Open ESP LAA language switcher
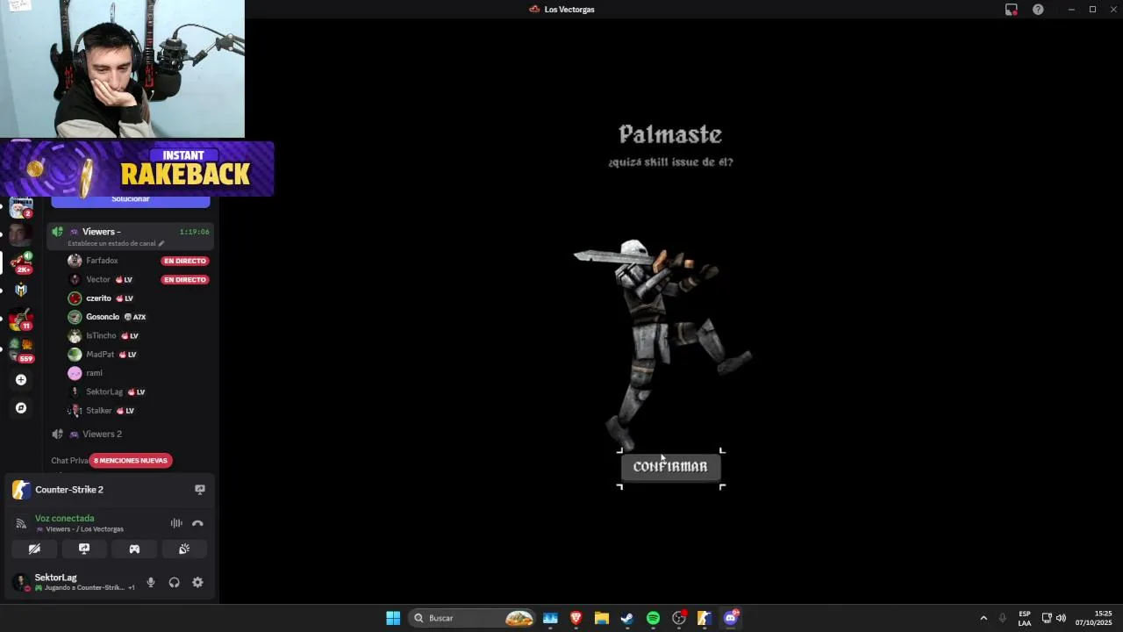1123x632 pixels. tap(1025, 618)
